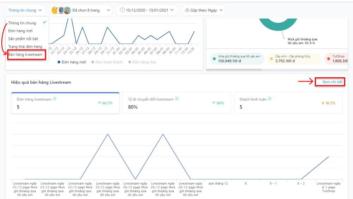
Task: Click the Xem chi tiết link
Action: [332, 82]
